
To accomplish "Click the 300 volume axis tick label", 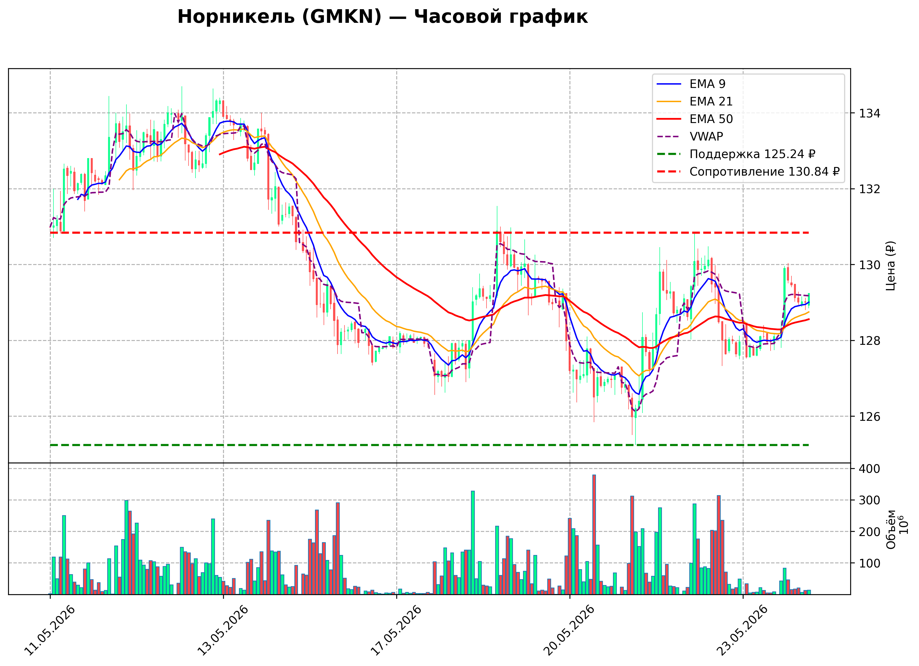I will tap(869, 500).
